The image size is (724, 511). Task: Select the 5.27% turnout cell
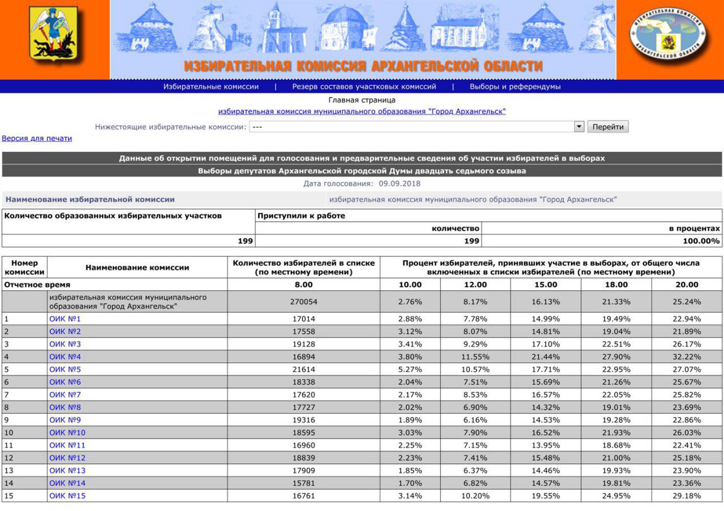coord(410,369)
